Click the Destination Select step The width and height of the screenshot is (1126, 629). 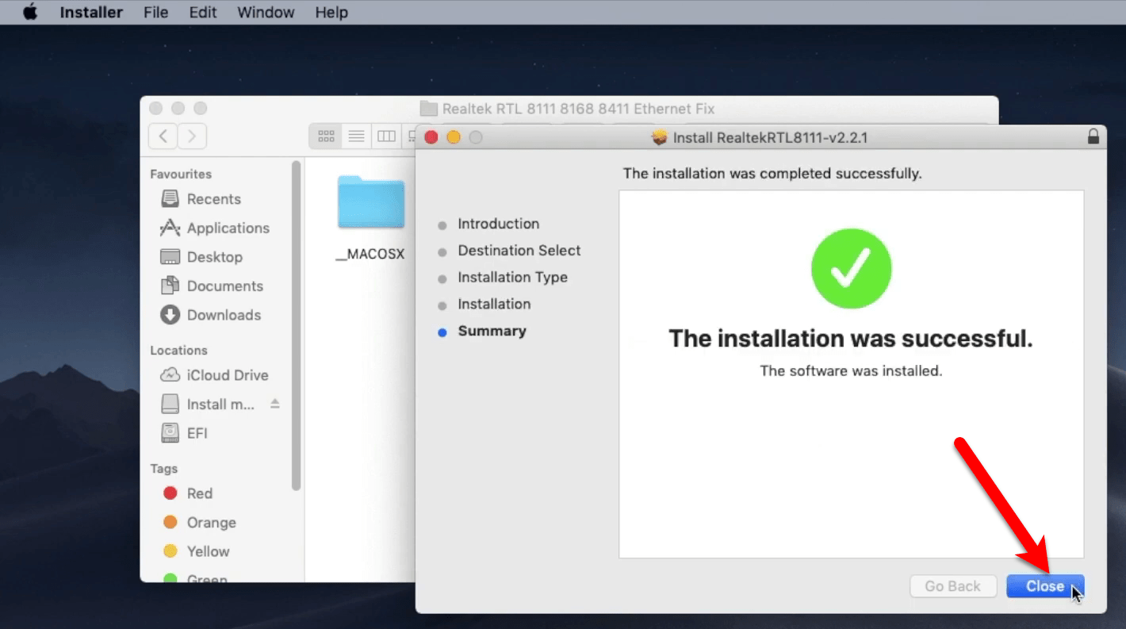[x=519, y=251]
